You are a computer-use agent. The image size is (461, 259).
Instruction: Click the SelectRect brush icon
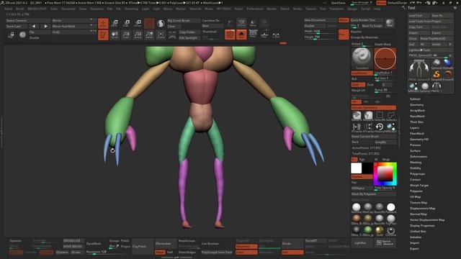[x=380, y=116]
